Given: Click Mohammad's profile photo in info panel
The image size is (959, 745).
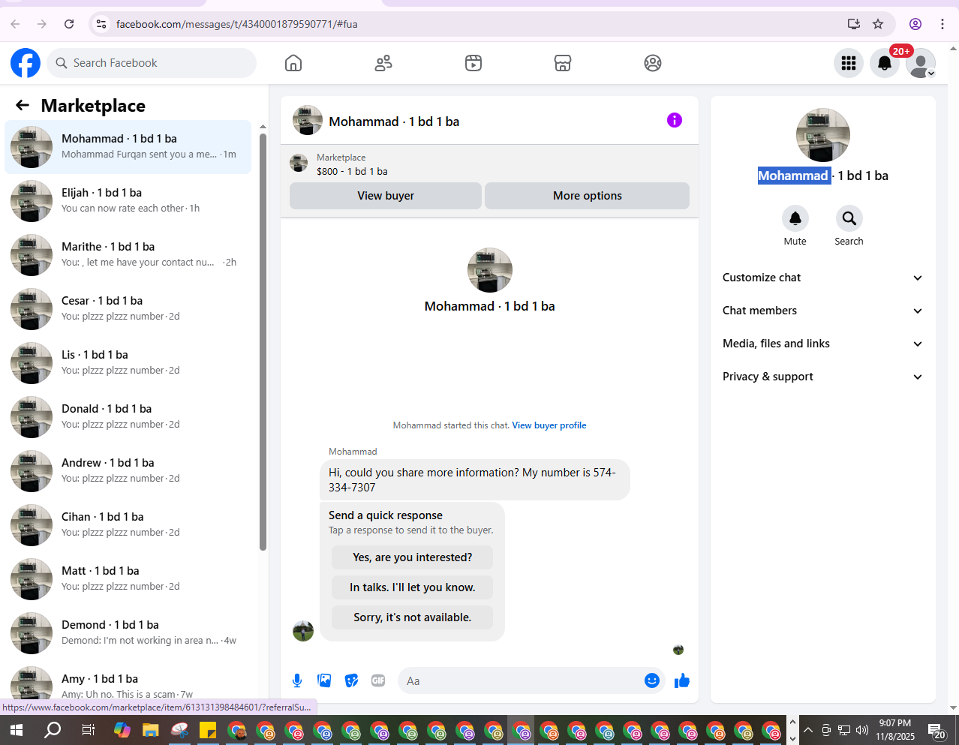Looking at the screenshot, I should click(x=823, y=135).
